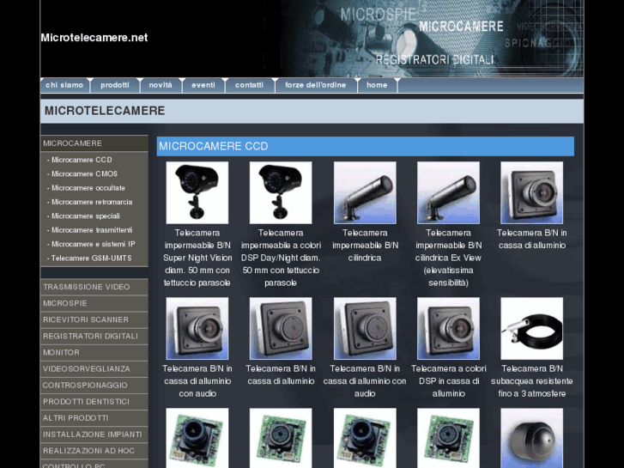Open the 'chi siamo' navigation tab
The width and height of the screenshot is (624, 468).
(64, 85)
